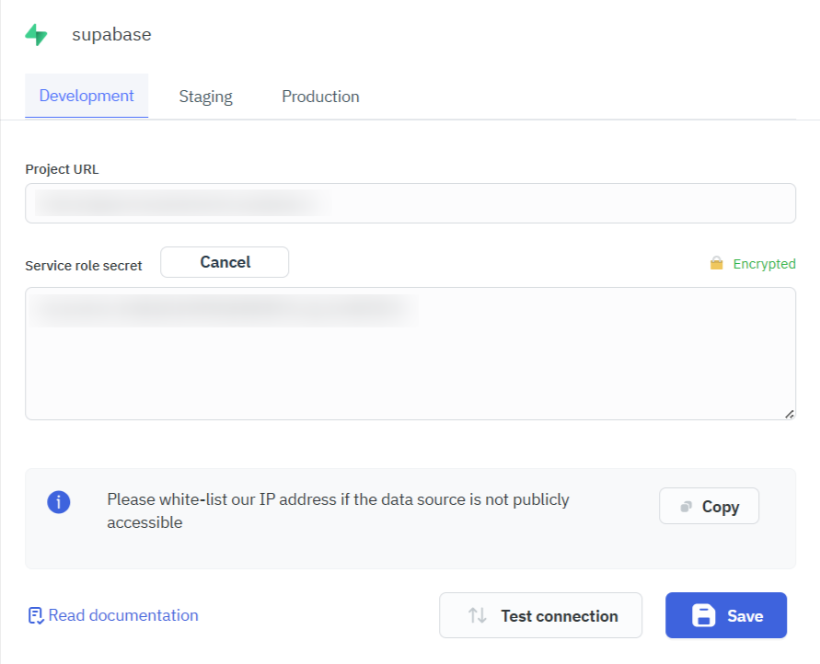Cancel editing the Service role secret
This screenshot has width=820, height=664.
(x=224, y=262)
